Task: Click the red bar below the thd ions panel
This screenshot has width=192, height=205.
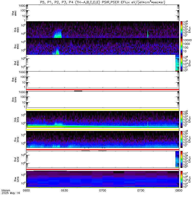Action: click(103, 169)
